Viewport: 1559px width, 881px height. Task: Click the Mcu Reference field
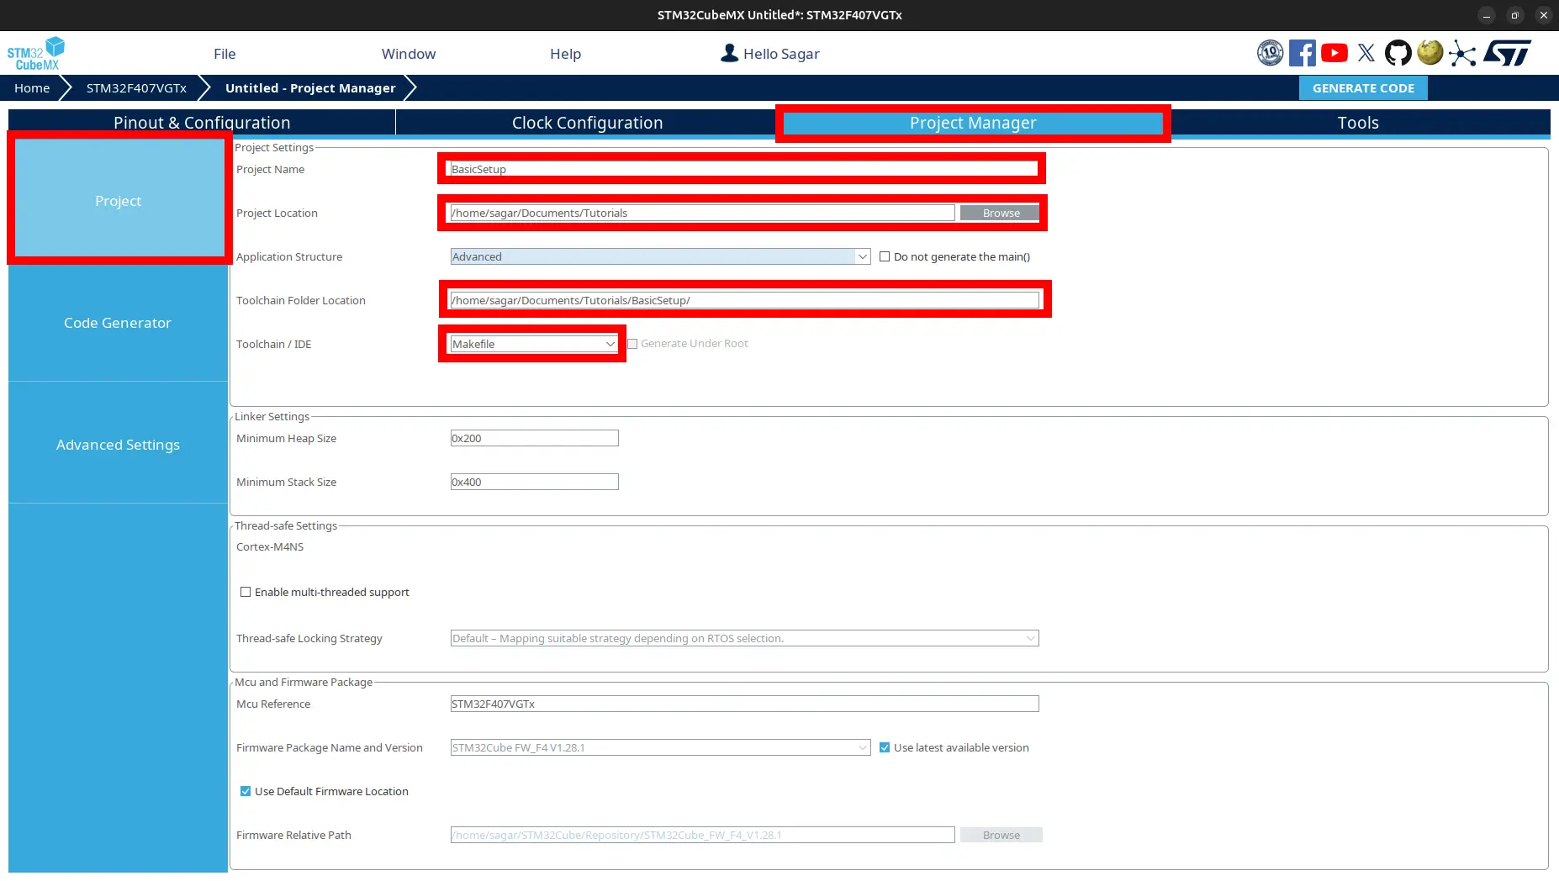[744, 704]
